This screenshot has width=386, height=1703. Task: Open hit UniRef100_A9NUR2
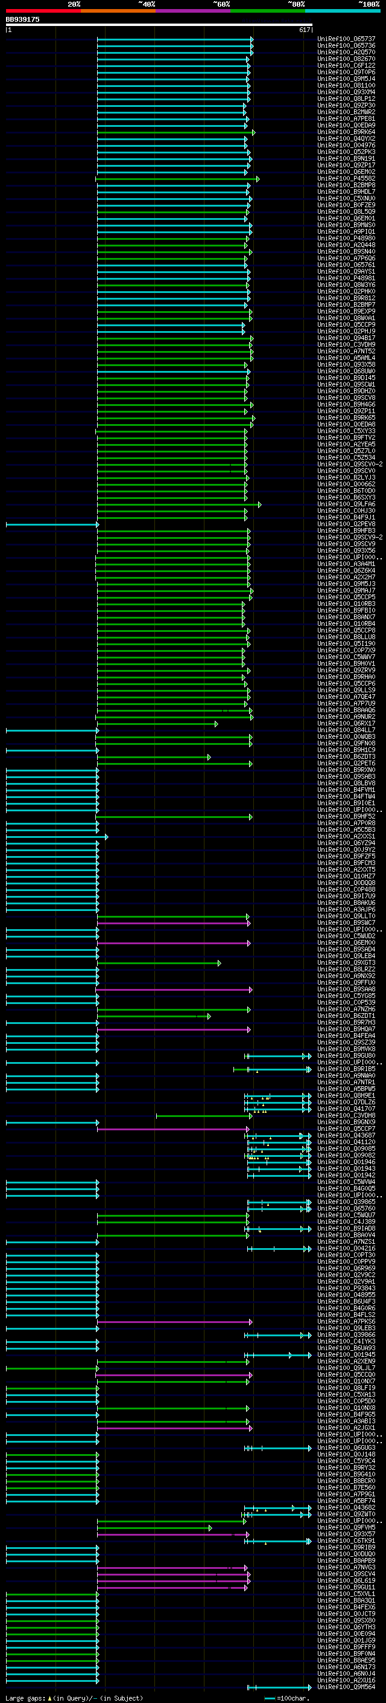coord(346,716)
